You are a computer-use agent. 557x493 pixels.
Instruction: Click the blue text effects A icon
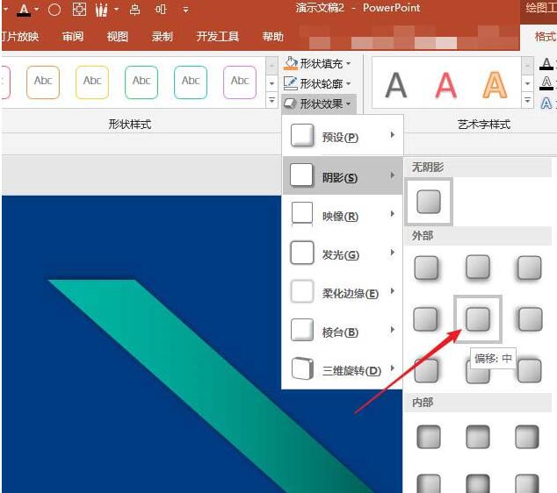point(546,104)
